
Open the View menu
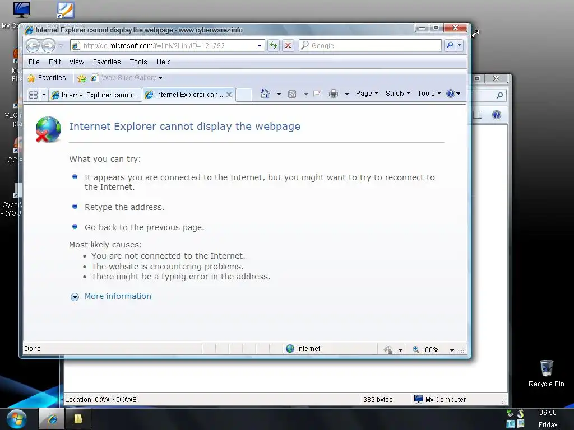(76, 62)
